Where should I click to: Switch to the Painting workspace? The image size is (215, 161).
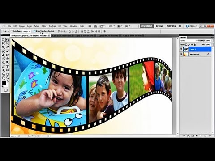tap(171, 26)
